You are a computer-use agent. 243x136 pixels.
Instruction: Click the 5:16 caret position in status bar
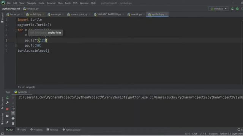point(187,134)
